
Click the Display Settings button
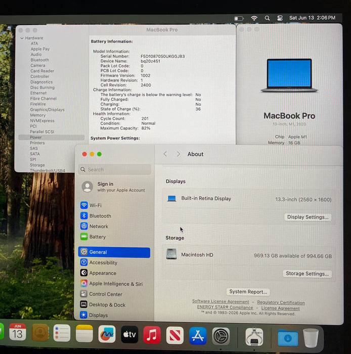point(308,217)
